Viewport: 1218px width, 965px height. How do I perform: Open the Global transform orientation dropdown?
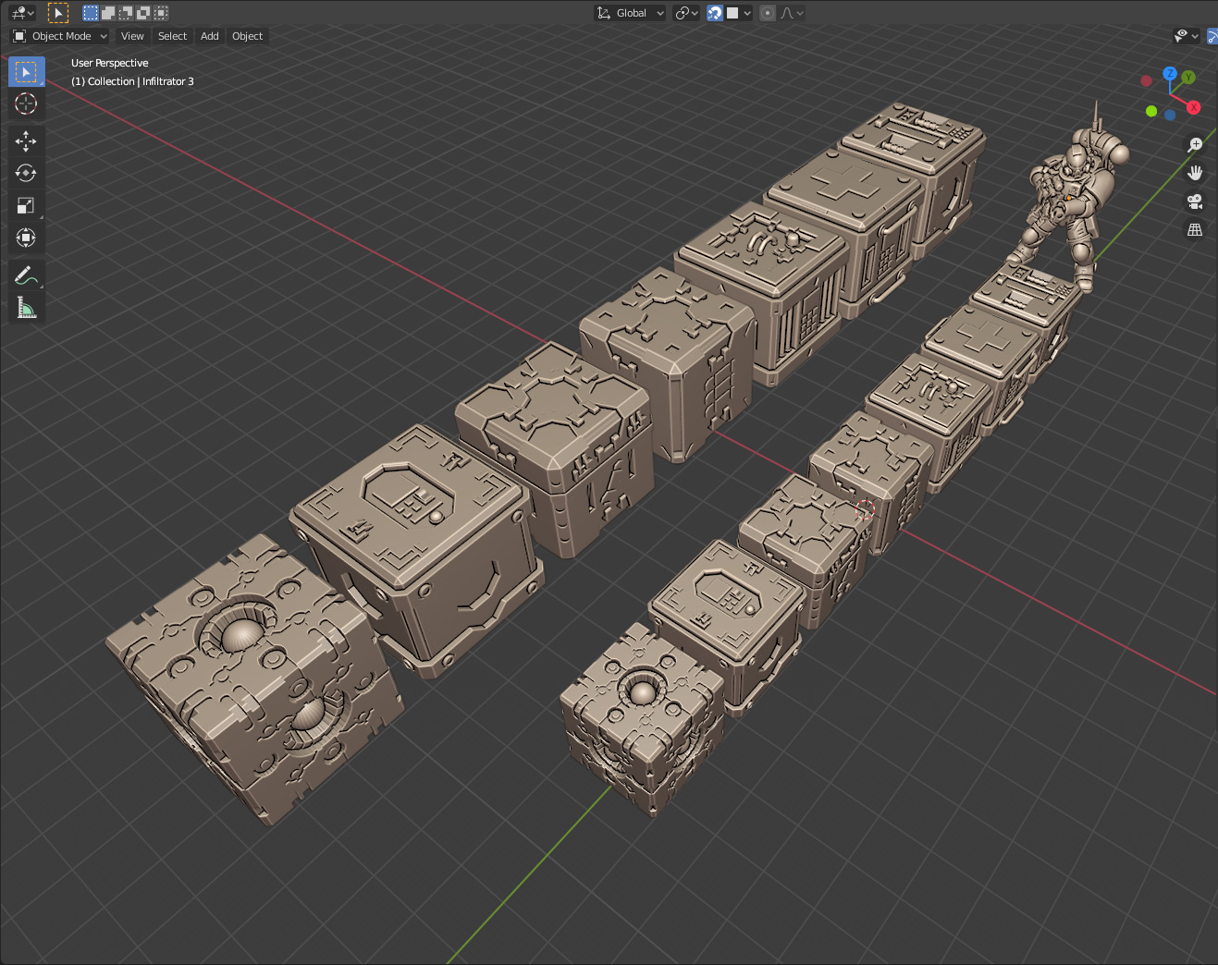tap(631, 13)
